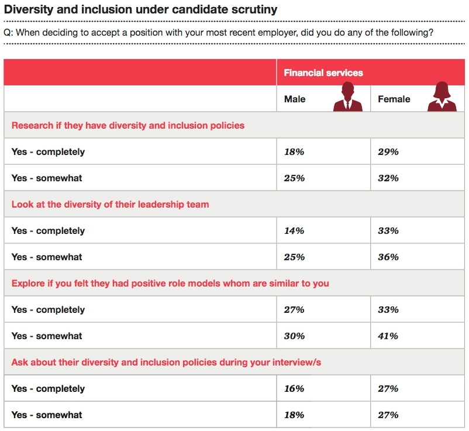Click the 14% male leadership team value
Image resolution: width=469 pixels, height=431 pixels.
coord(294,231)
